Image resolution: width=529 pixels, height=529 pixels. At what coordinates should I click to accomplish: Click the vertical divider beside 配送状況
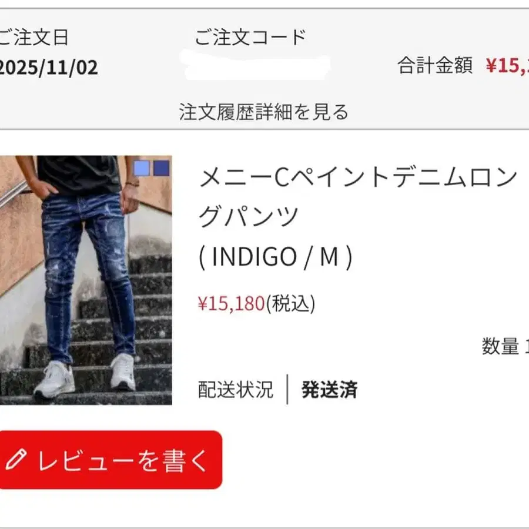click(287, 389)
